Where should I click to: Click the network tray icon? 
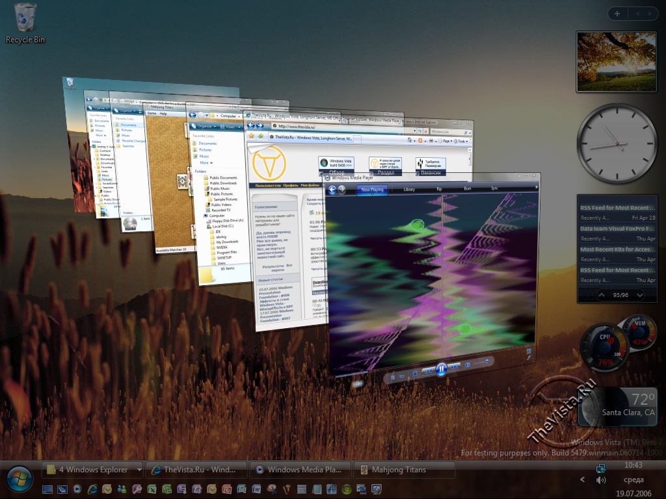pos(600,468)
